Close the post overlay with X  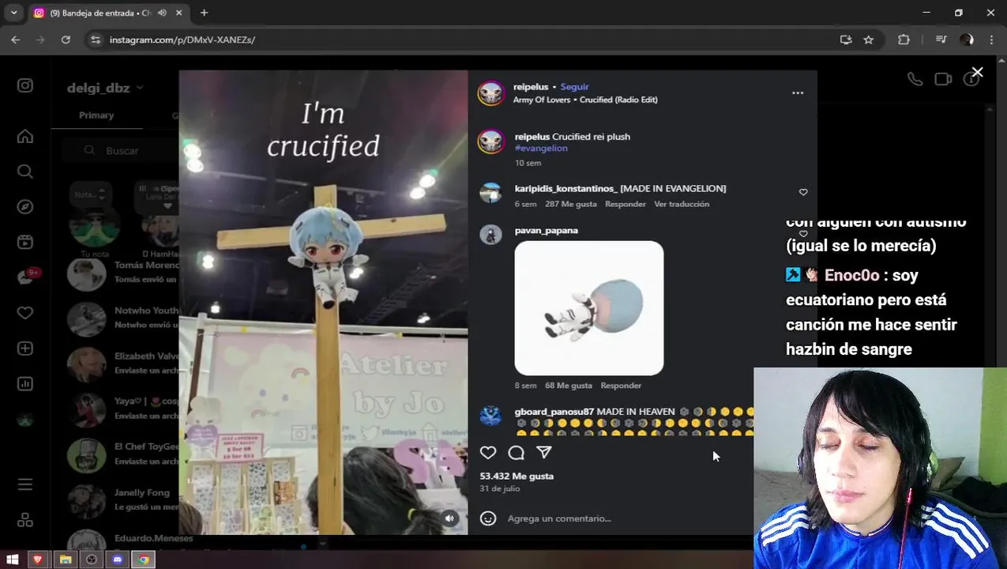pyautogui.click(x=977, y=73)
